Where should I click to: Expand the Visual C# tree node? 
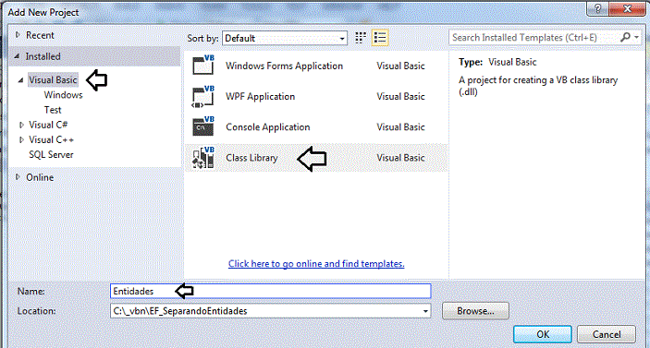click(x=21, y=125)
